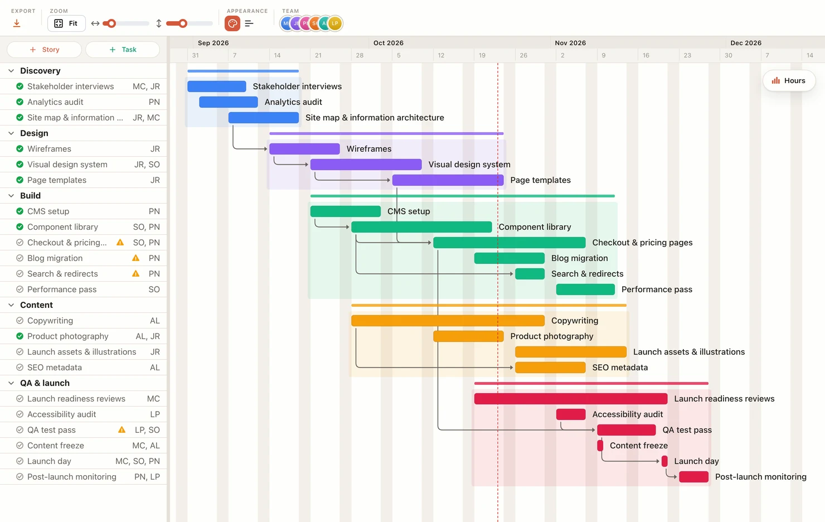Collapse the Design group
This screenshot has width=825, height=522.
point(11,133)
